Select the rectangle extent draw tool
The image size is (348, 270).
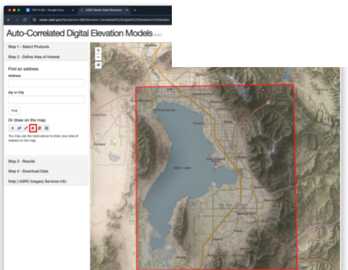click(x=33, y=128)
